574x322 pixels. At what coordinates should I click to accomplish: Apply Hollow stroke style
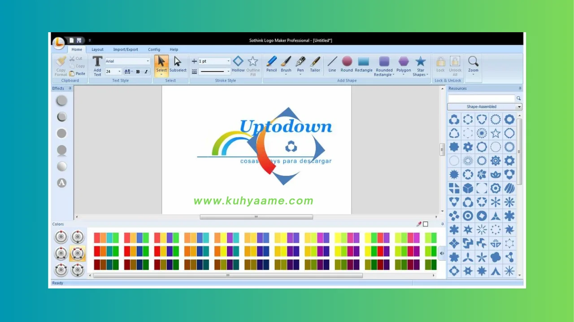pyautogui.click(x=238, y=64)
